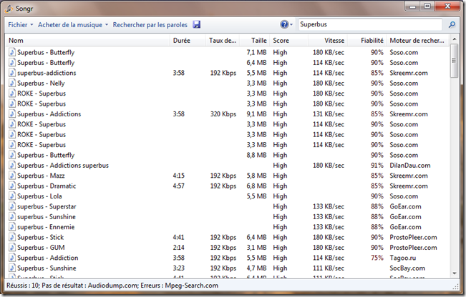Click the vertical scrollbar thumb
This screenshot has height=297, width=466.
coord(454,61)
